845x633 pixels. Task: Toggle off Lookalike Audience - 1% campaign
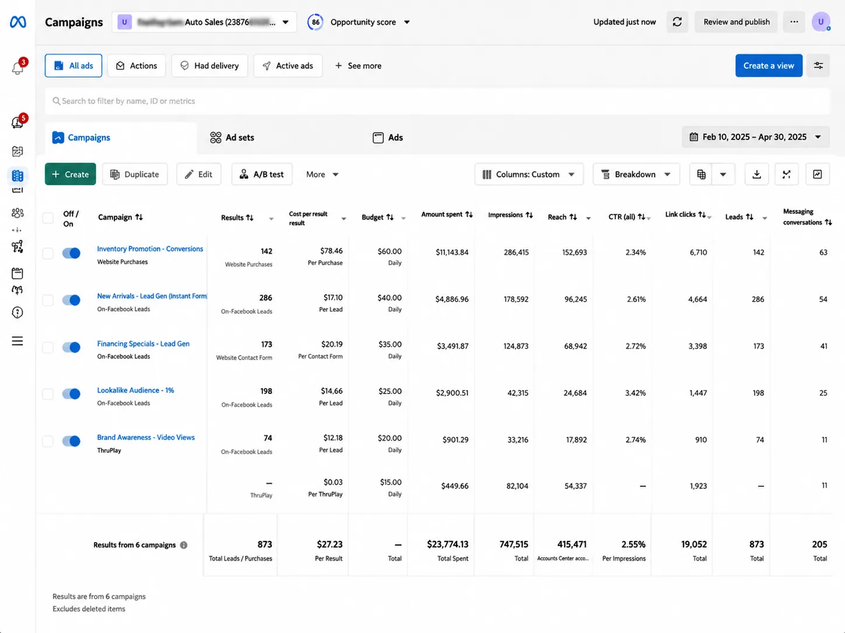coord(71,394)
